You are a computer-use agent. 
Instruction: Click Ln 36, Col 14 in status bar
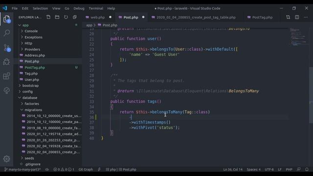click(x=233, y=170)
